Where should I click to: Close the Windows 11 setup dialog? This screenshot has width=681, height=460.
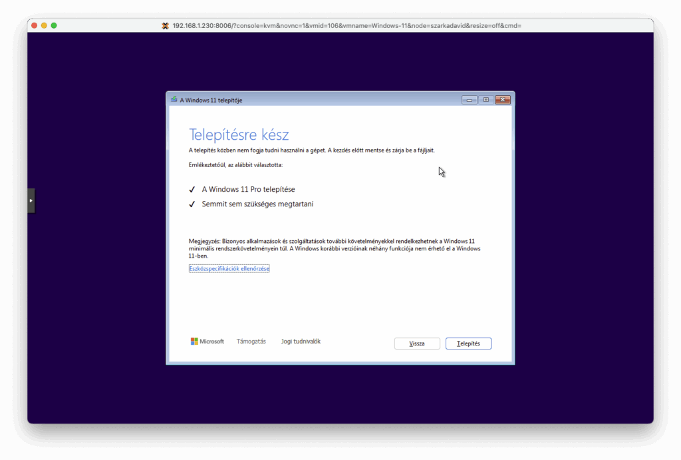503,100
